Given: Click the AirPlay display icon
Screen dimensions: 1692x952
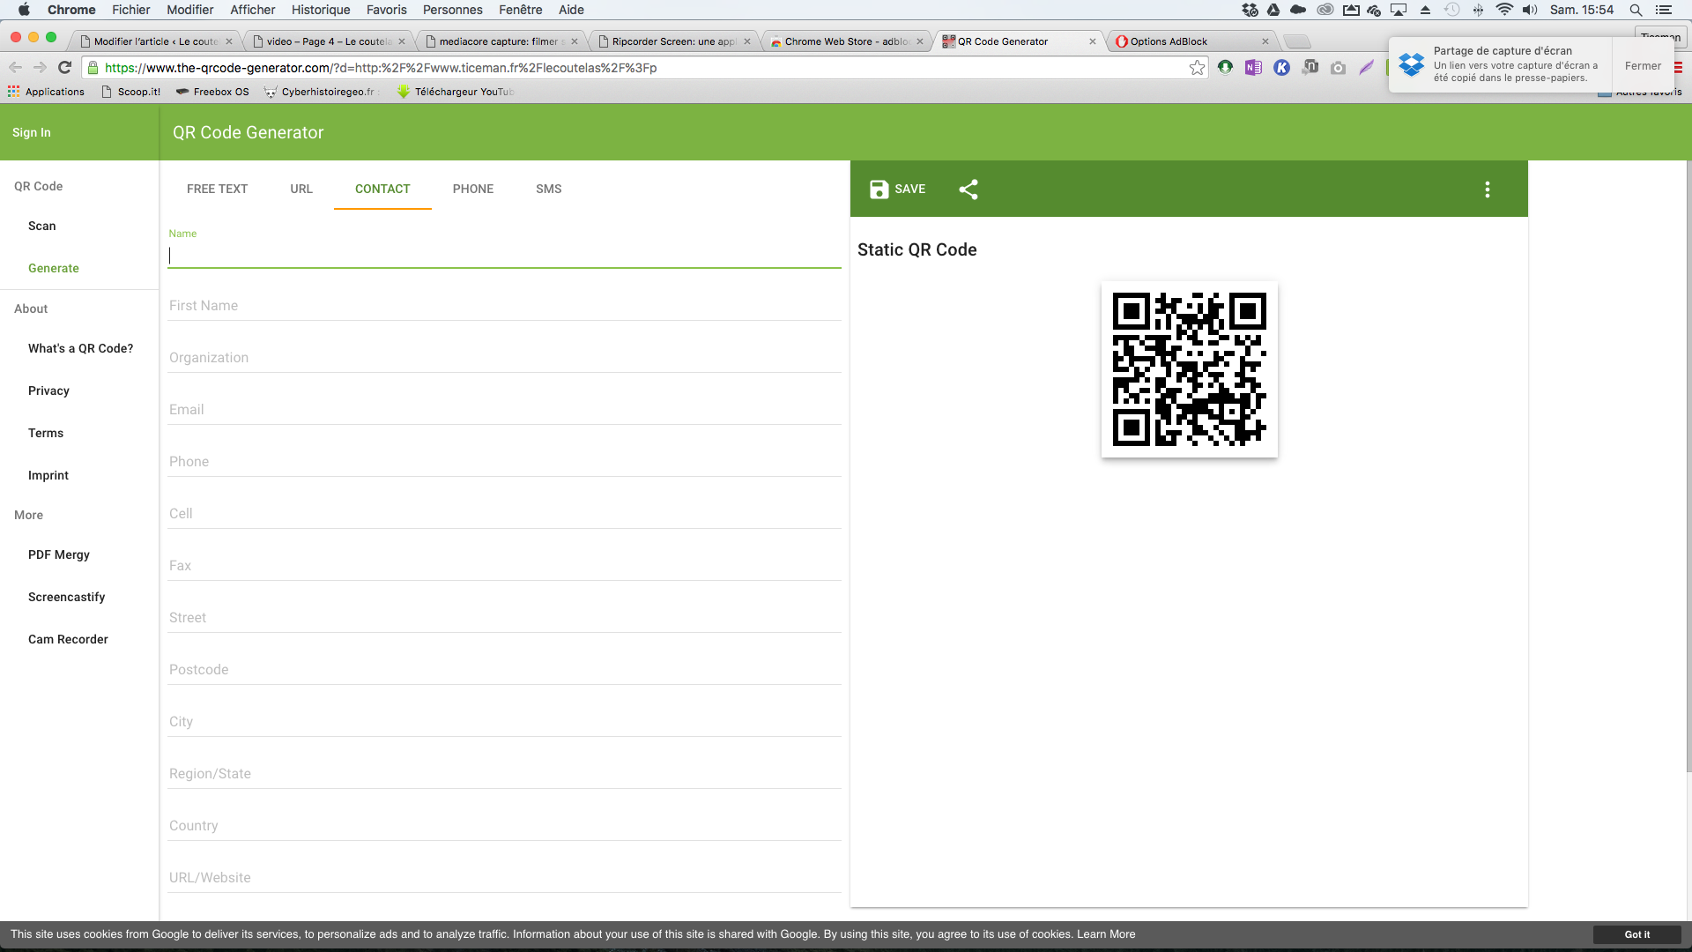Looking at the screenshot, I should pyautogui.click(x=1399, y=10).
